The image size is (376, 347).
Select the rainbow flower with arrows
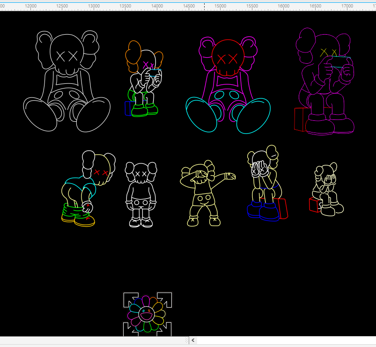[147, 314]
